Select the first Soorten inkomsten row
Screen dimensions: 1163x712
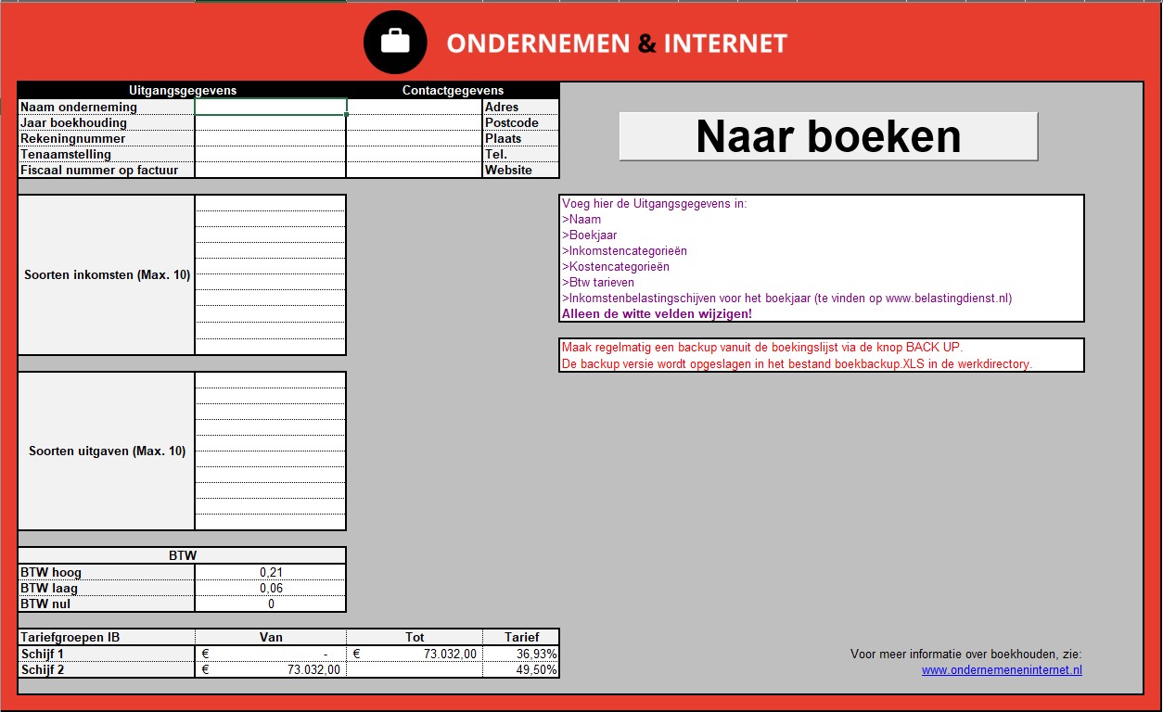tap(269, 203)
